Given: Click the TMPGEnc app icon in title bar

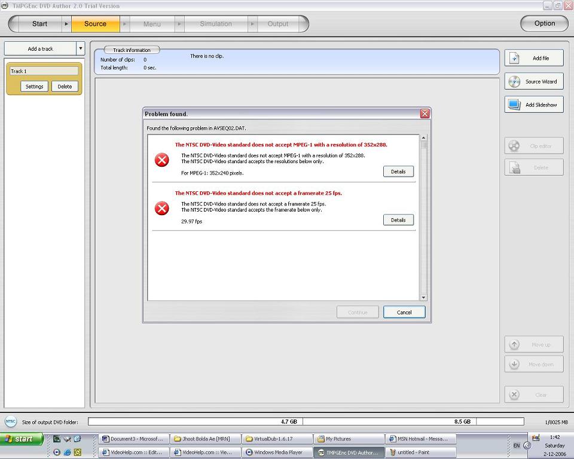Looking at the screenshot, I should click(x=5, y=5).
